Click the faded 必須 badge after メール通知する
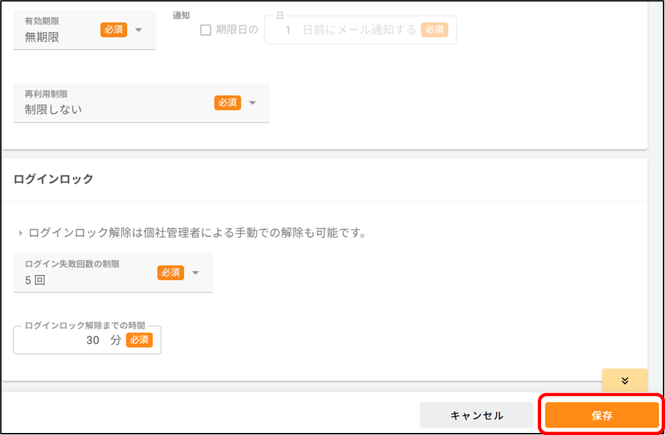Image resolution: width=665 pixels, height=435 pixels. (x=435, y=29)
